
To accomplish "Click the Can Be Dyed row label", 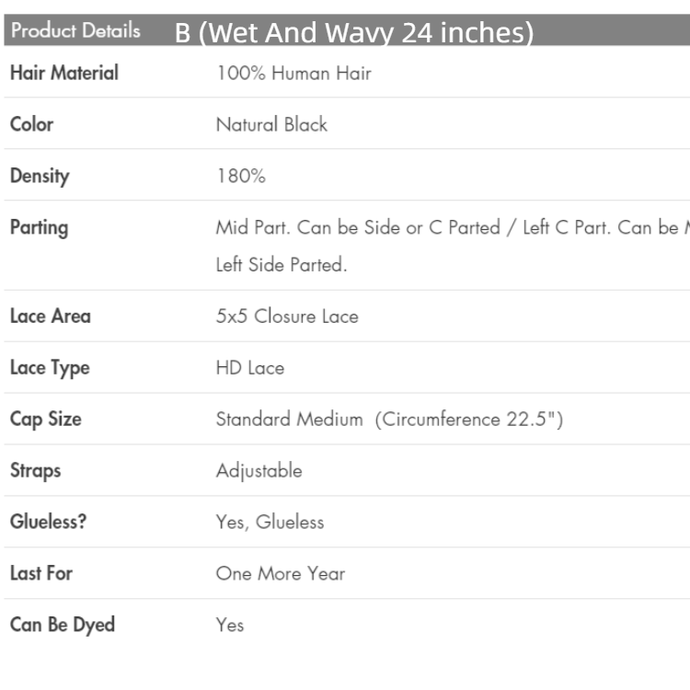I will click(63, 625).
